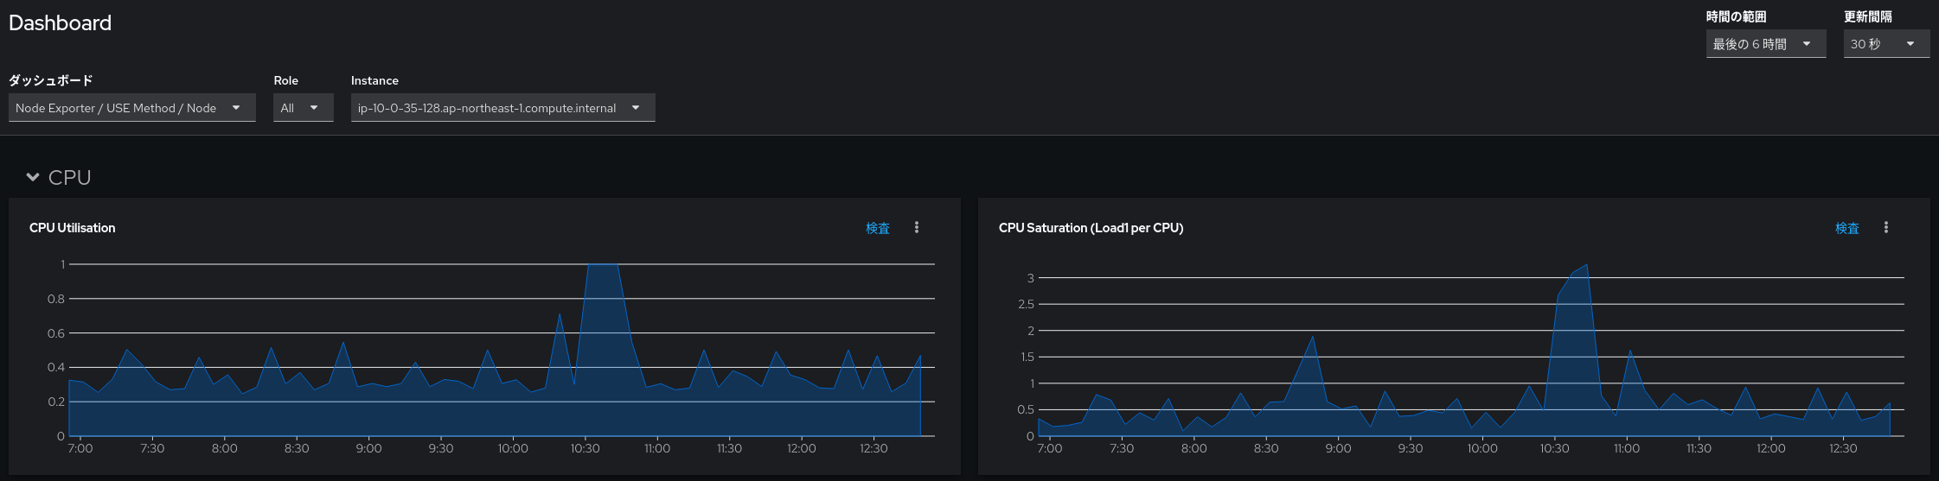
Task: Open the 30 秒 refresh interval dropdown
Action: click(x=1887, y=44)
